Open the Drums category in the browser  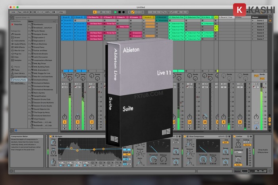click(17, 37)
